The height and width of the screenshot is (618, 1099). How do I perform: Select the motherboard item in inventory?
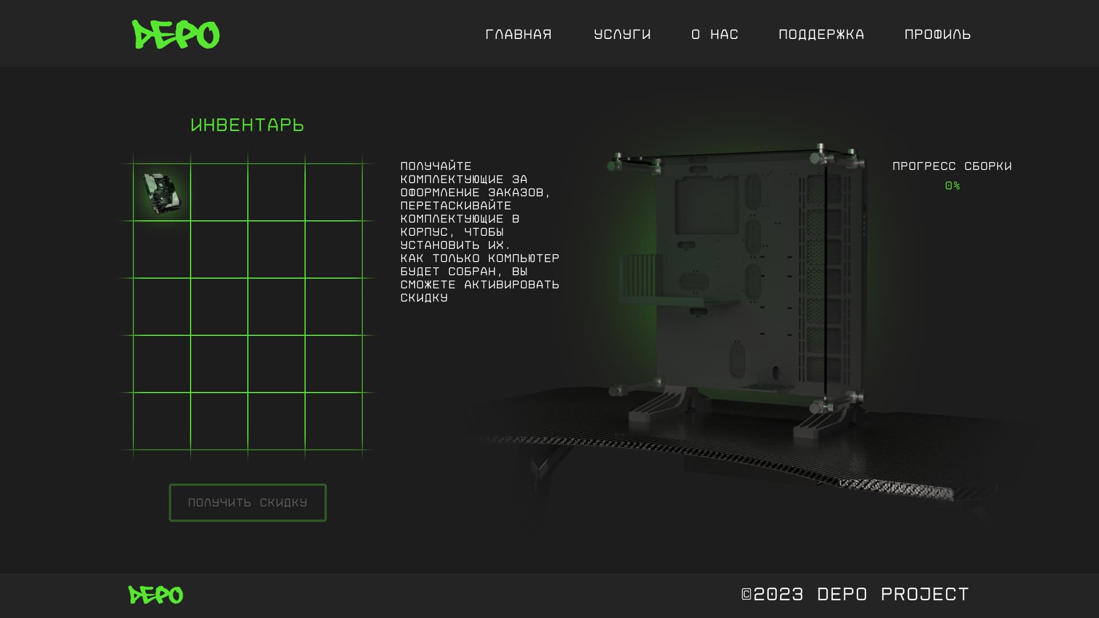(x=162, y=193)
